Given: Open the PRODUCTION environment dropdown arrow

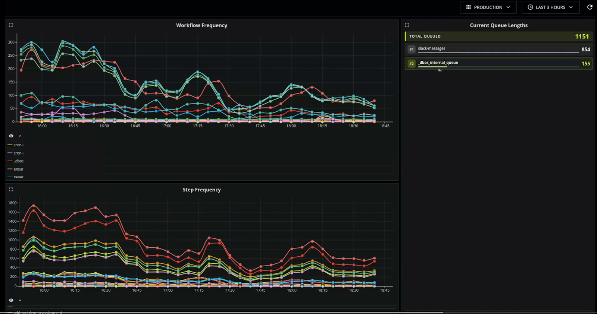Looking at the screenshot, I should point(508,7).
